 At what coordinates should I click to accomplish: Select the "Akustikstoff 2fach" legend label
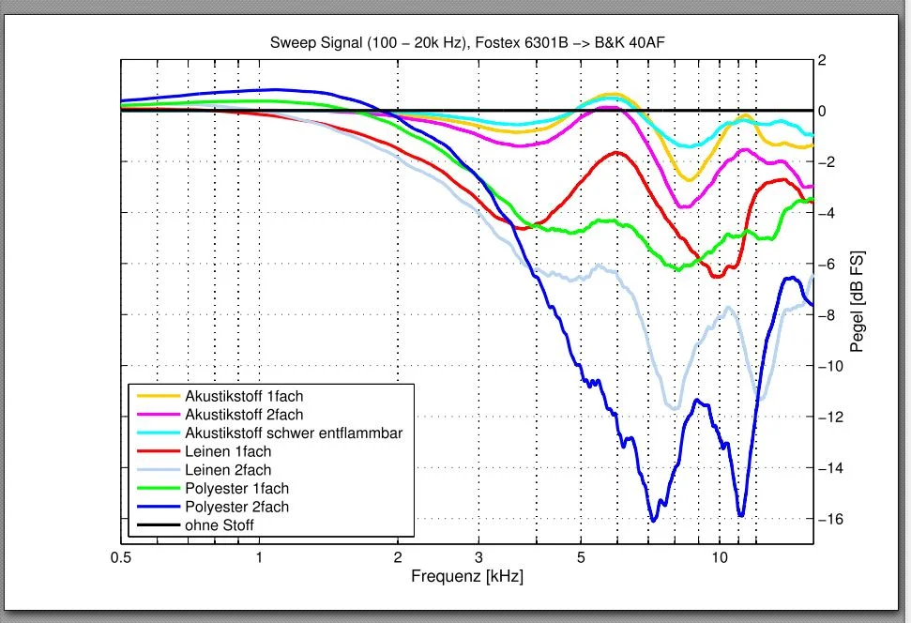[x=244, y=415]
